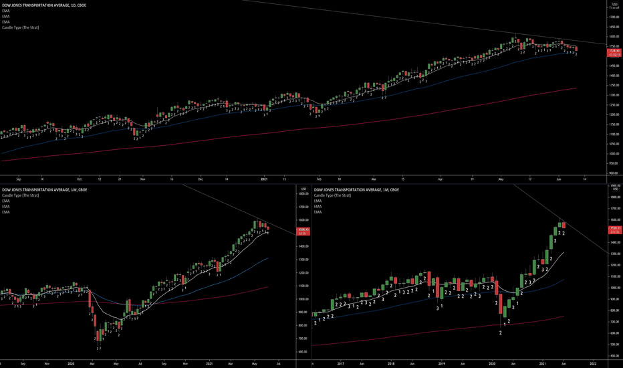Click the last red candle on the monthly chart
Screen dimensions: 623x368
point(564,225)
